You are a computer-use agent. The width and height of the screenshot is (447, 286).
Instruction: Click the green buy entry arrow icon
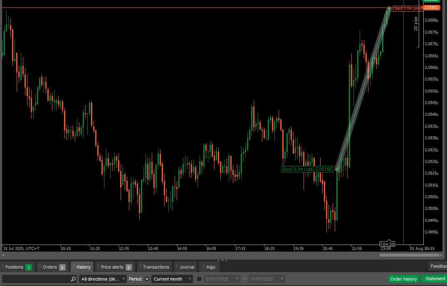point(337,169)
